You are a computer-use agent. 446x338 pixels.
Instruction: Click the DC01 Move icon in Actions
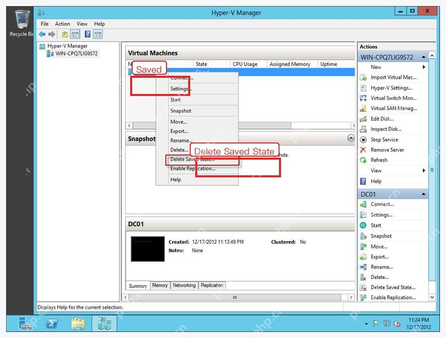[x=363, y=247]
